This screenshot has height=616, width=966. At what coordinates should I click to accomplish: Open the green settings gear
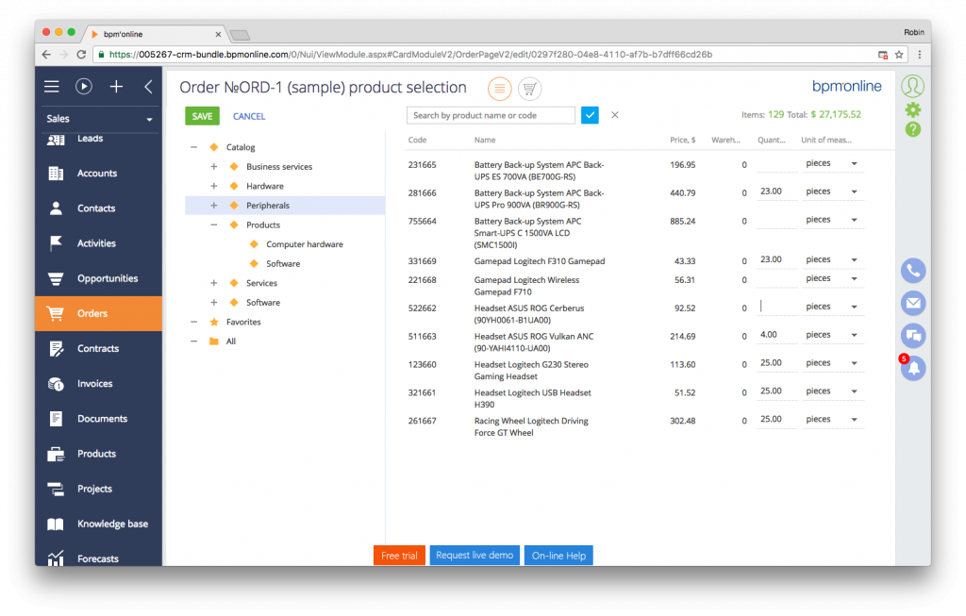tap(912, 109)
